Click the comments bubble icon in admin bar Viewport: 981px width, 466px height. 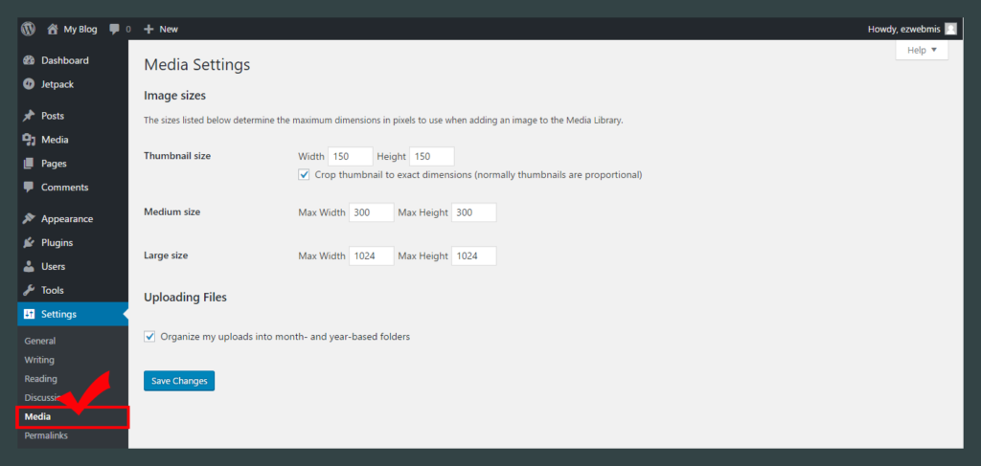click(x=115, y=29)
